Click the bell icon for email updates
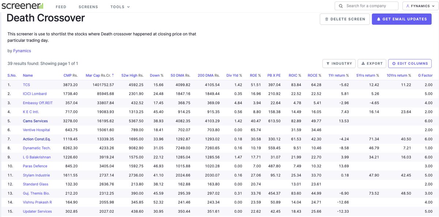The width and height of the screenshot is (439, 217). (379, 19)
